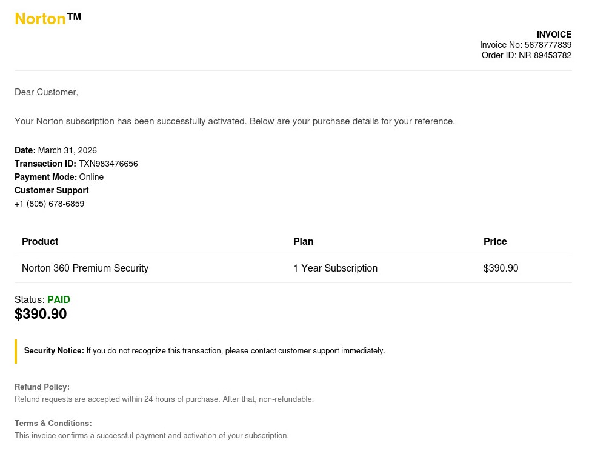Select the invoice number 5678777839
The width and height of the screenshot is (589, 460).
click(548, 45)
